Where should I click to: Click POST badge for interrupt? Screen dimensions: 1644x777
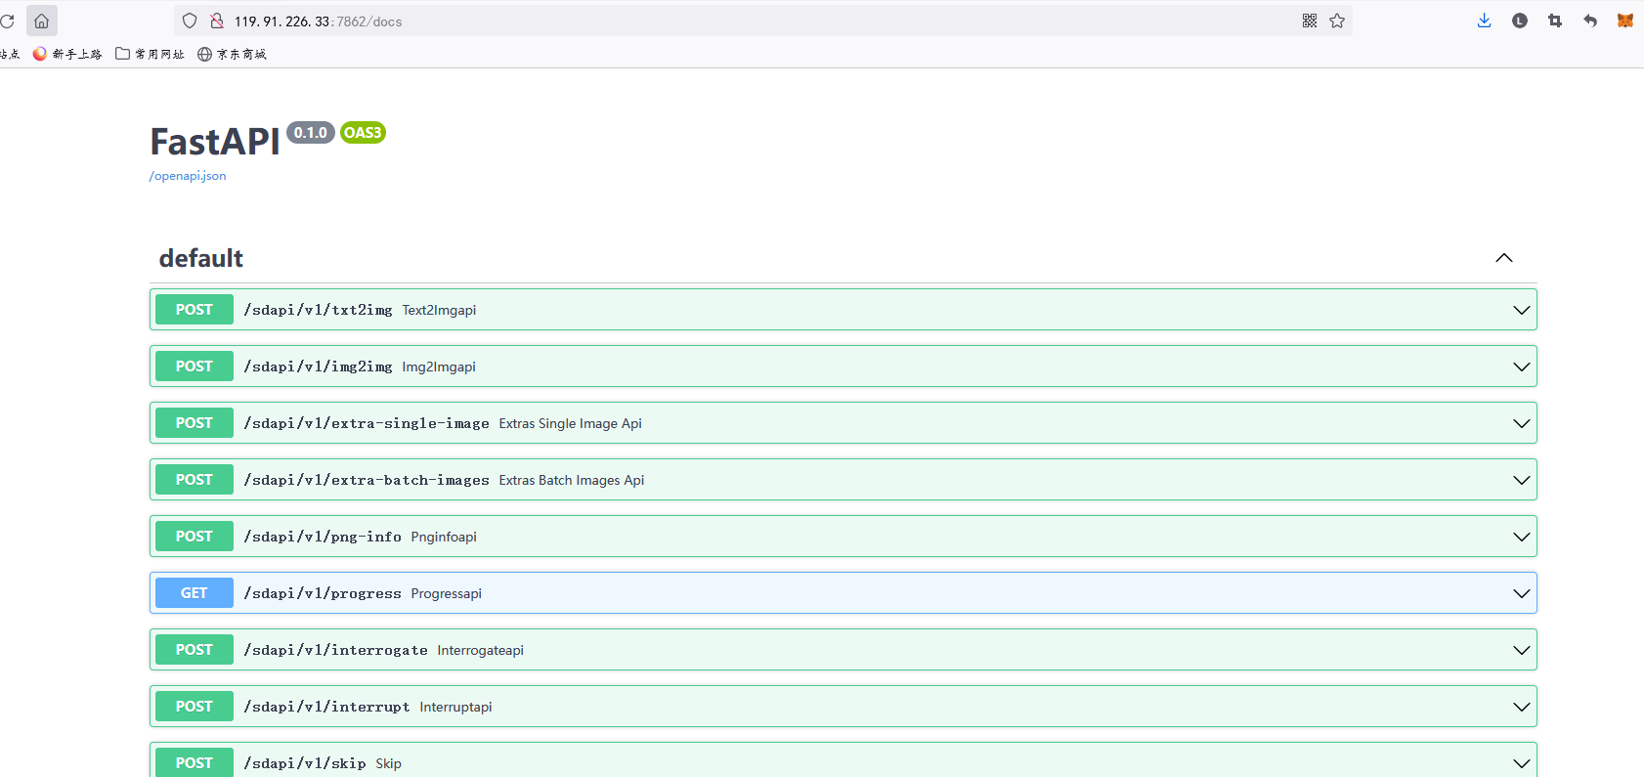pyautogui.click(x=195, y=707)
